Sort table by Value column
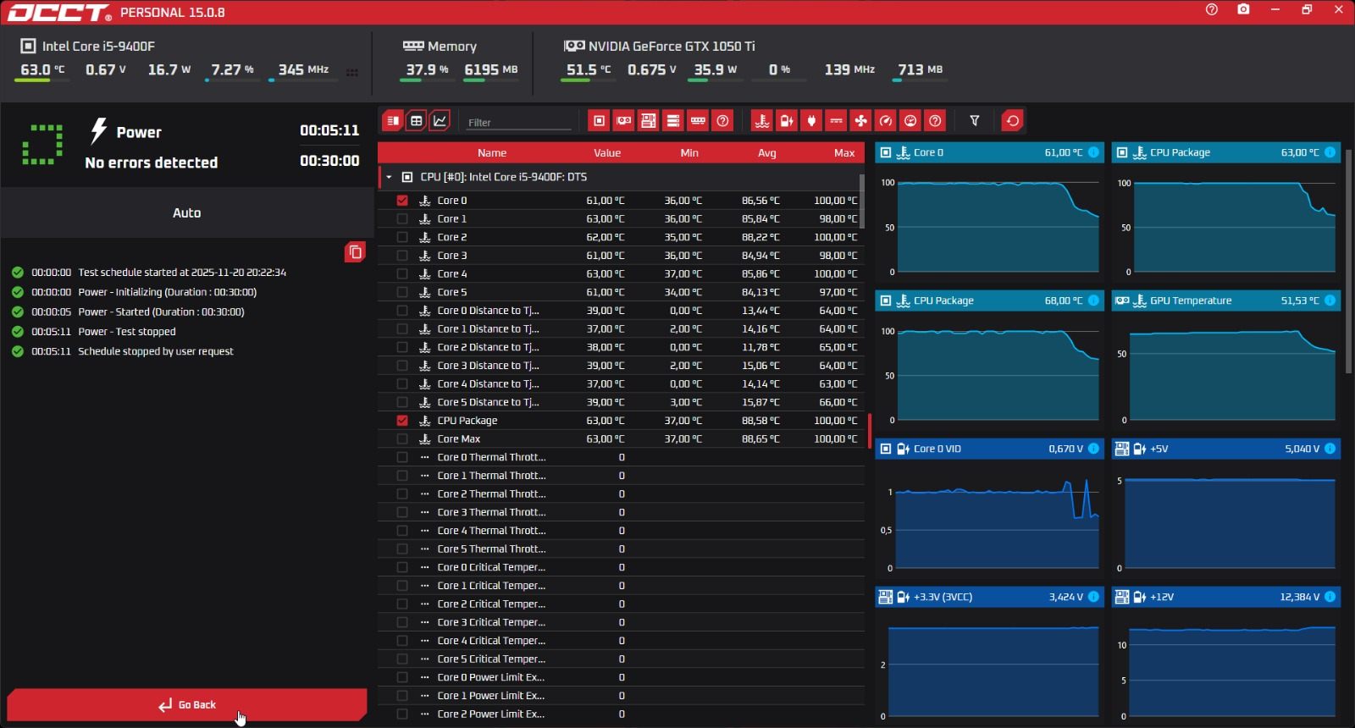 (607, 153)
